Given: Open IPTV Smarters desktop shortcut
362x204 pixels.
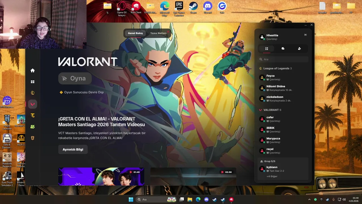Looking at the screenshot, I should click(7, 102).
